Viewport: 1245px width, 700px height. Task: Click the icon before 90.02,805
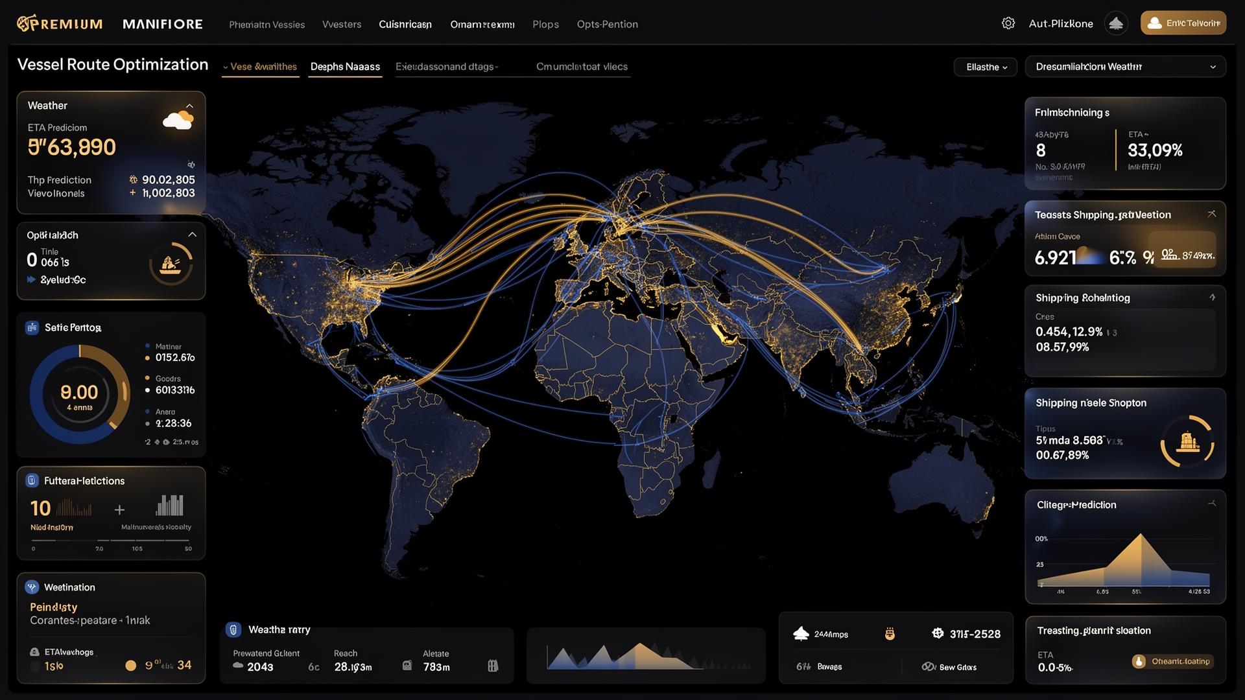pyautogui.click(x=133, y=180)
